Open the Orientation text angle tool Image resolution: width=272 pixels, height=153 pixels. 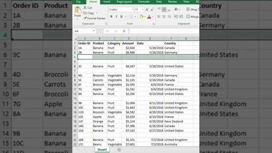[176, 9]
